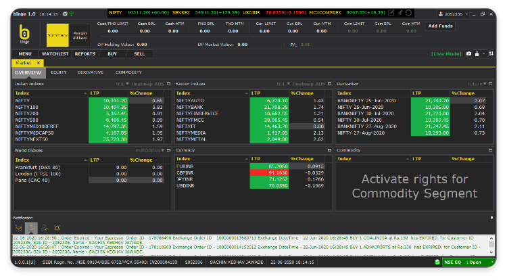Open the Future dropdown in Derivative panel
Image resolution: width=507 pixels, height=280 pixels.
coord(477,84)
